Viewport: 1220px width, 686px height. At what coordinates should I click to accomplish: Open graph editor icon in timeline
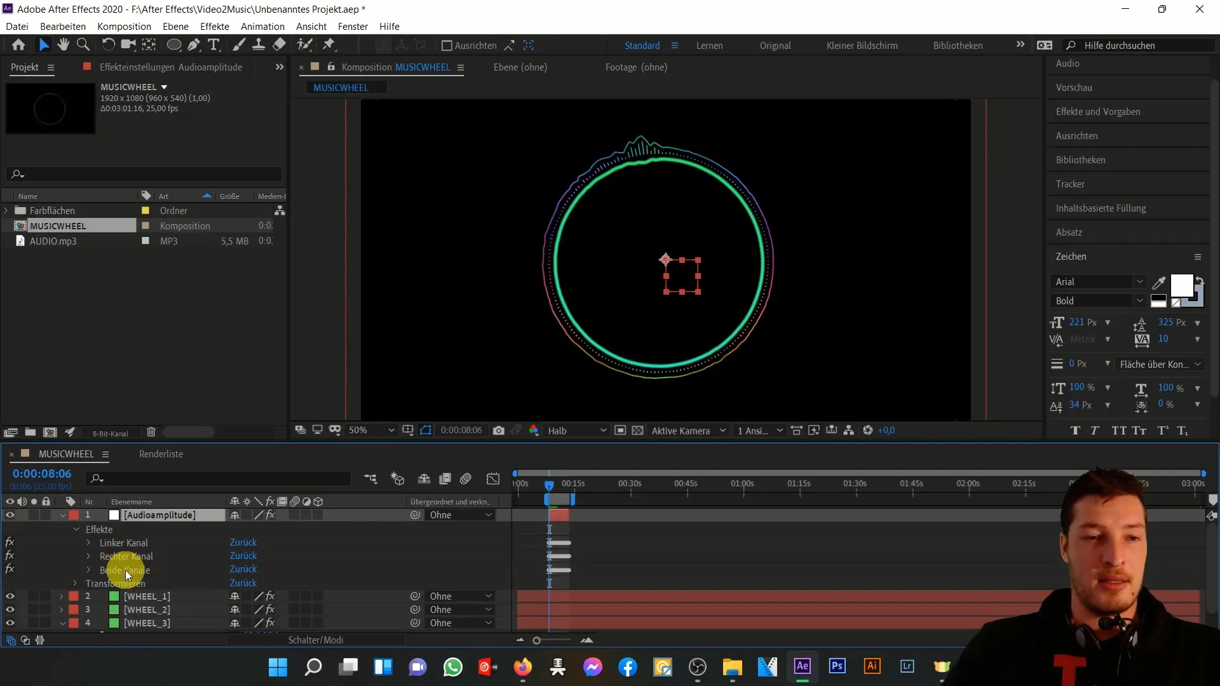point(493,479)
